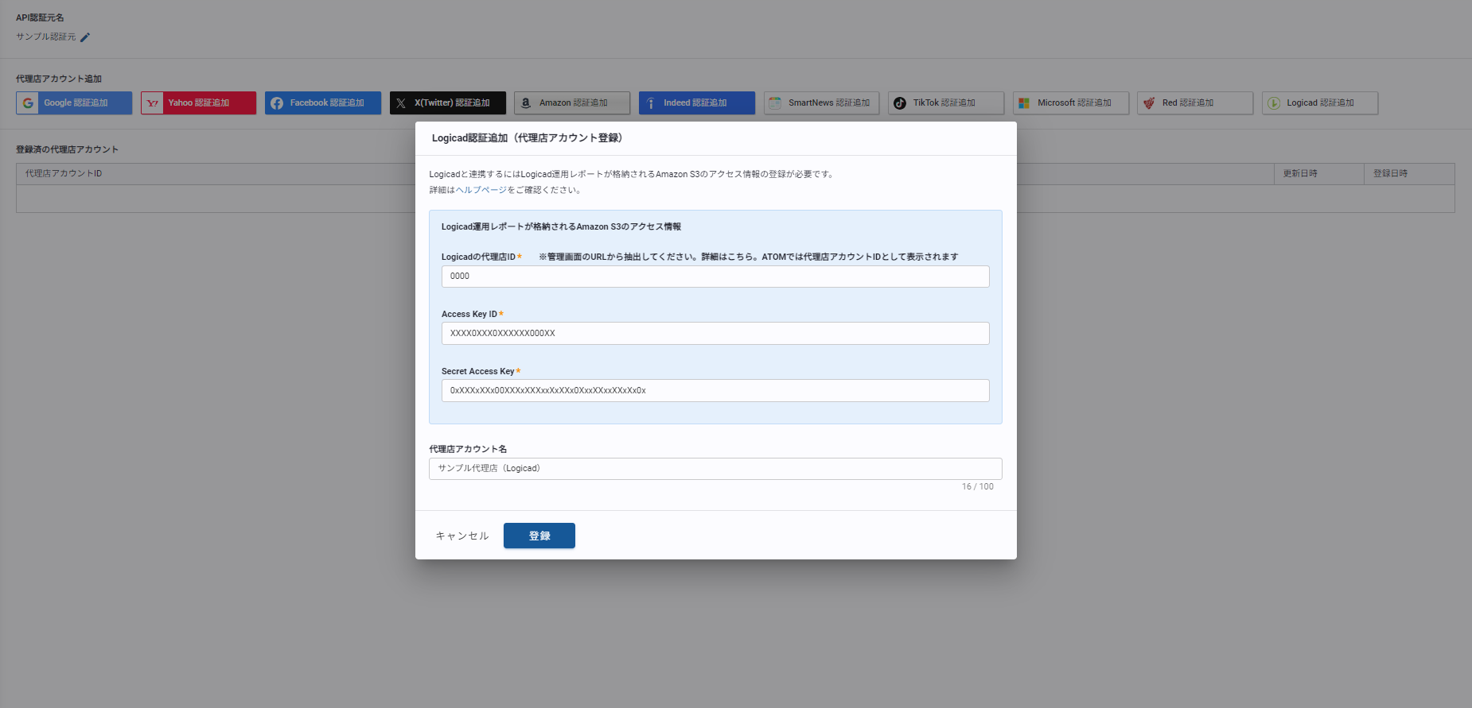
Task: Focus the Access Key ID field
Action: click(x=715, y=334)
